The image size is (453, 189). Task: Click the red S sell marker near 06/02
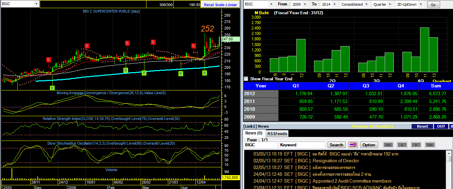coord(127,43)
